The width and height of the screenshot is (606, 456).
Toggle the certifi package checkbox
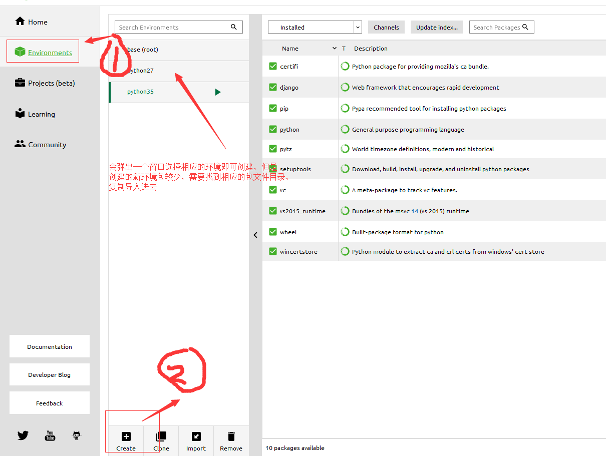(273, 66)
